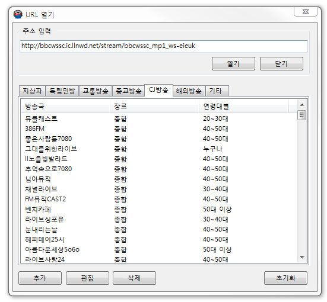Select 라이브싱포유 from the list

coord(159,219)
